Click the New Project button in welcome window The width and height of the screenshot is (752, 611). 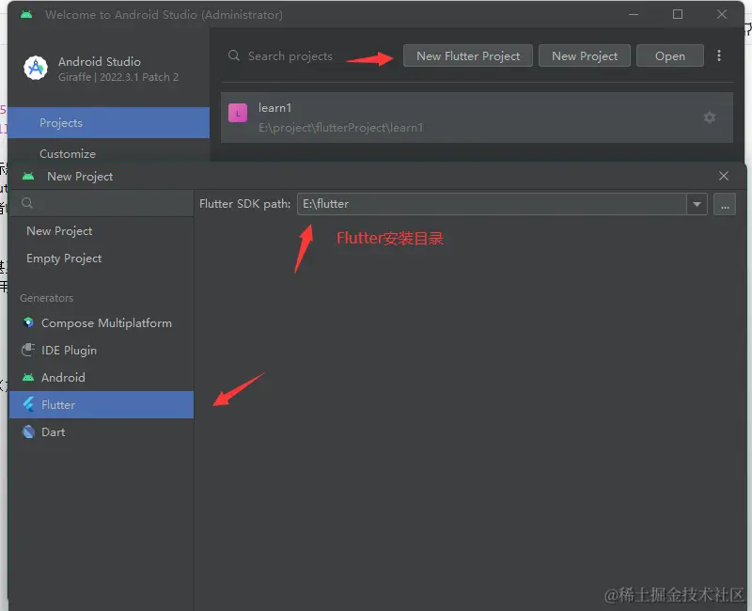584,55
